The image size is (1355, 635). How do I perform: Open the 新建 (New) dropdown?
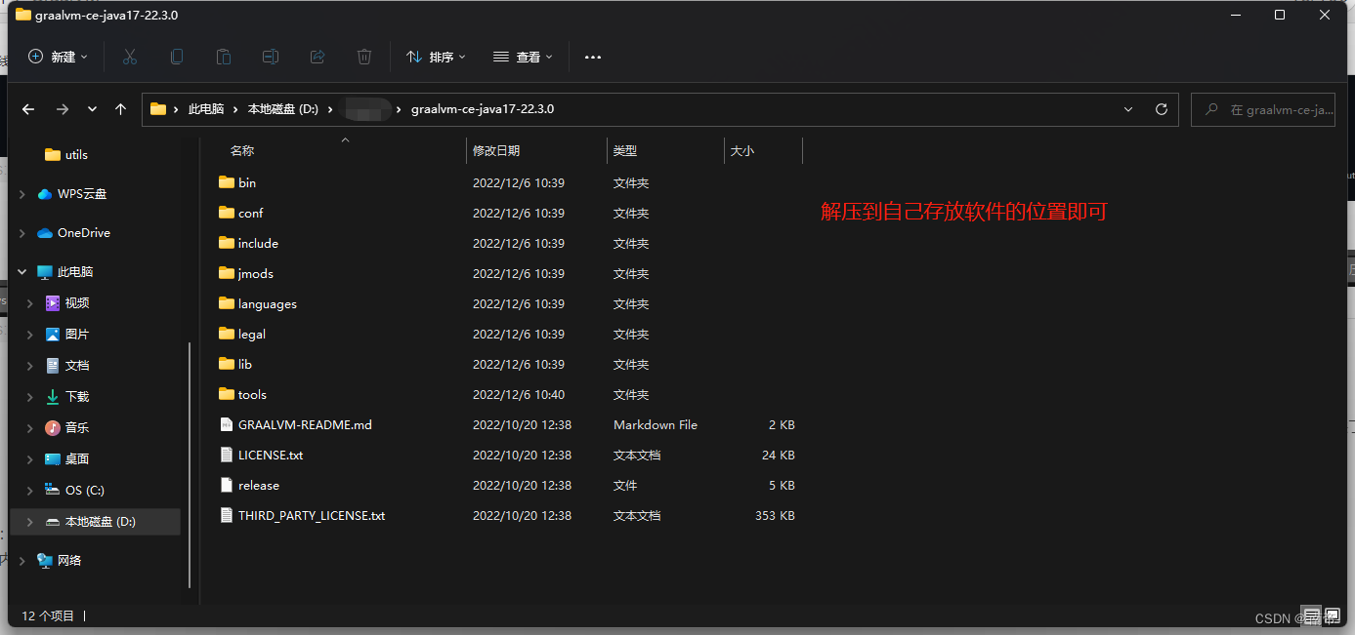click(59, 58)
